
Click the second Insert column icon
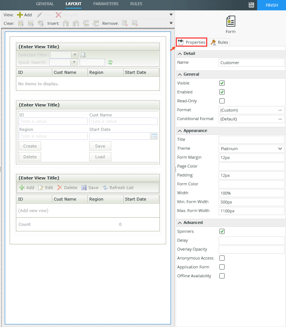coord(76,23)
